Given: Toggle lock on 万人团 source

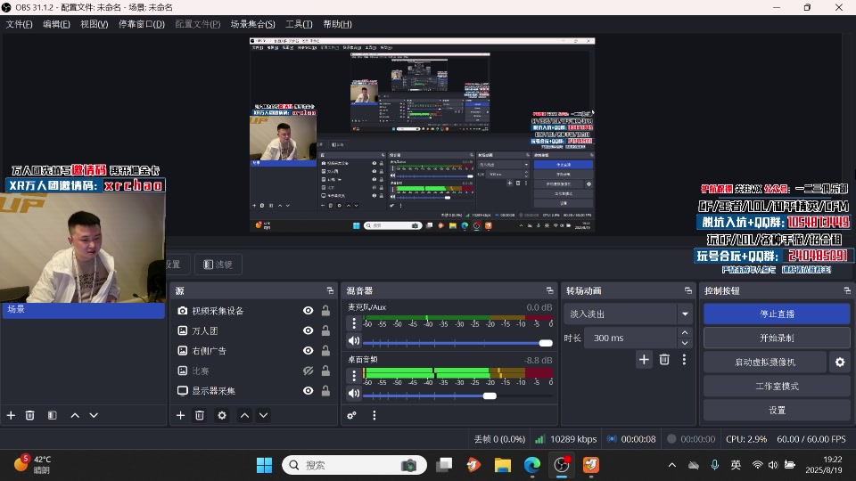Looking at the screenshot, I should pos(325,330).
